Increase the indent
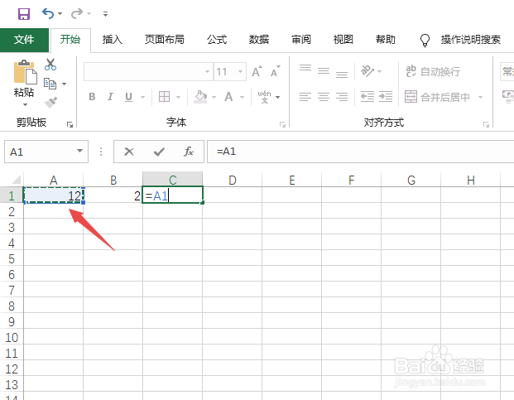 point(386,97)
